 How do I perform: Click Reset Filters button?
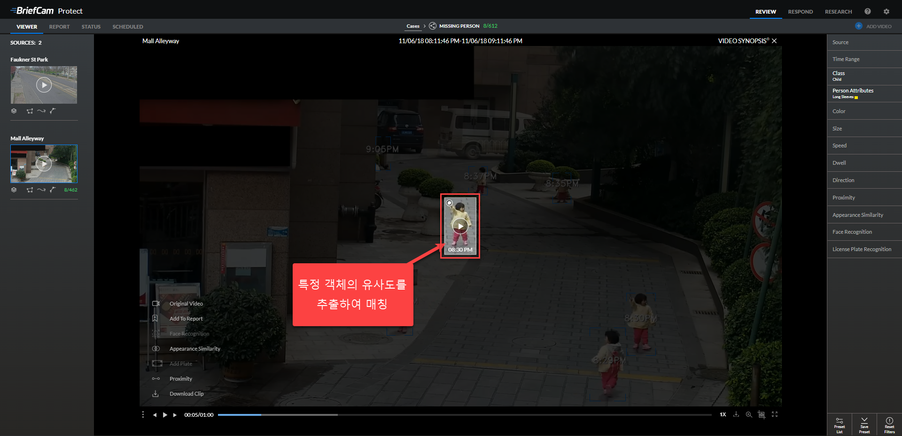tap(889, 425)
